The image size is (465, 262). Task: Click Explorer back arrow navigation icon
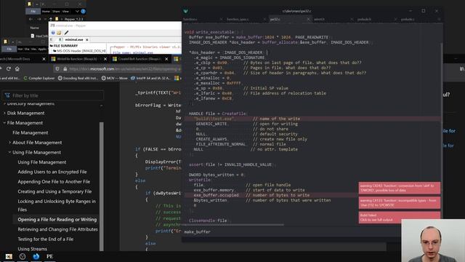click(x=31, y=19)
